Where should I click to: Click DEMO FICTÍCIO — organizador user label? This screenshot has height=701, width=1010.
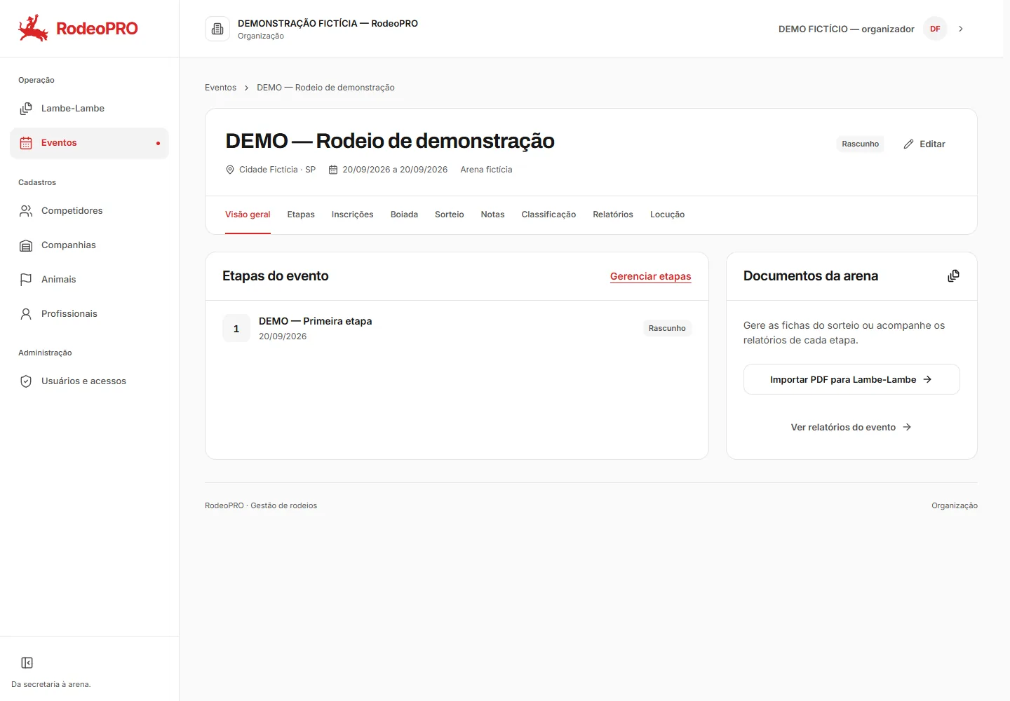pyautogui.click(x=846, y=29)
